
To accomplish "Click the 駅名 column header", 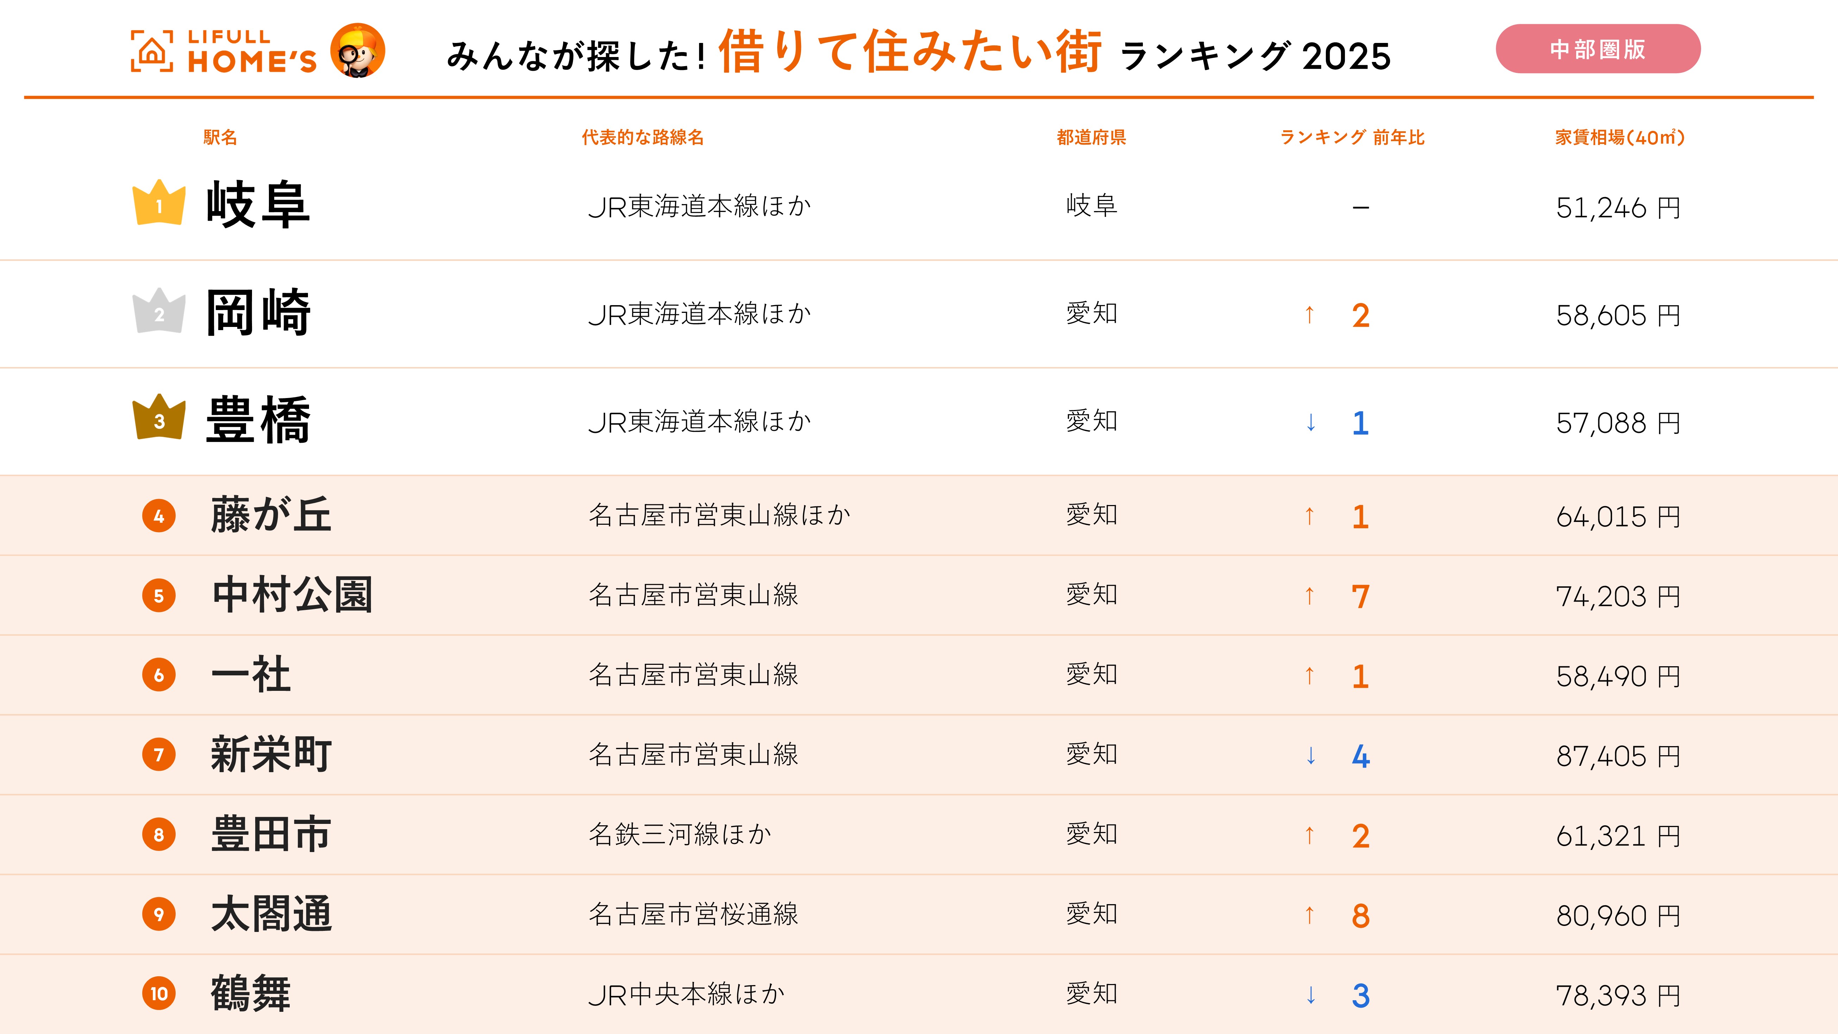I will click(x=220, y=137).
